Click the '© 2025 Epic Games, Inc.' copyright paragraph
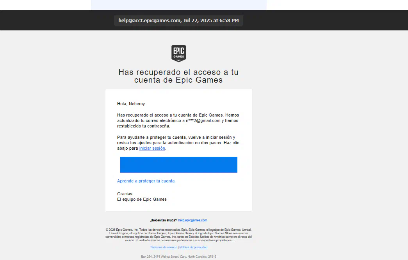 (178, 235)
